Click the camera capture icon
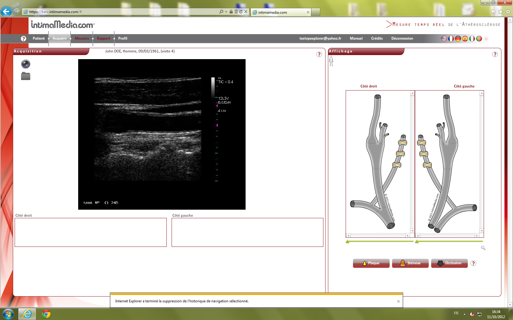This screenshot has width=513, height=320. click(x=26, y=64)
